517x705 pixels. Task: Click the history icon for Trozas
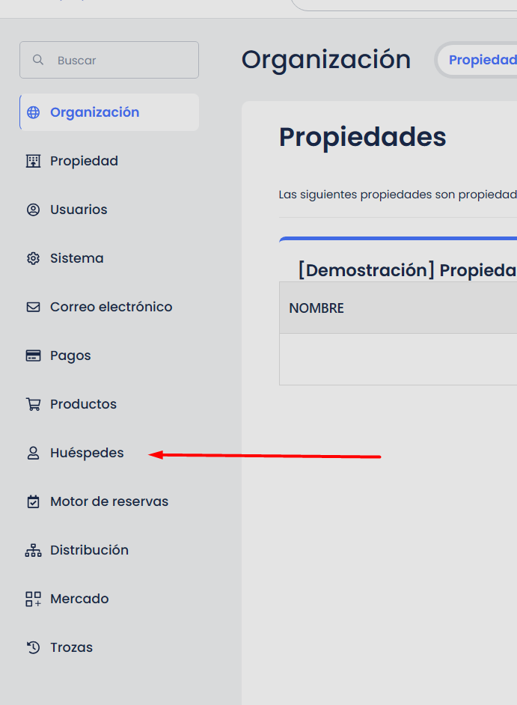tap(33, 647)
